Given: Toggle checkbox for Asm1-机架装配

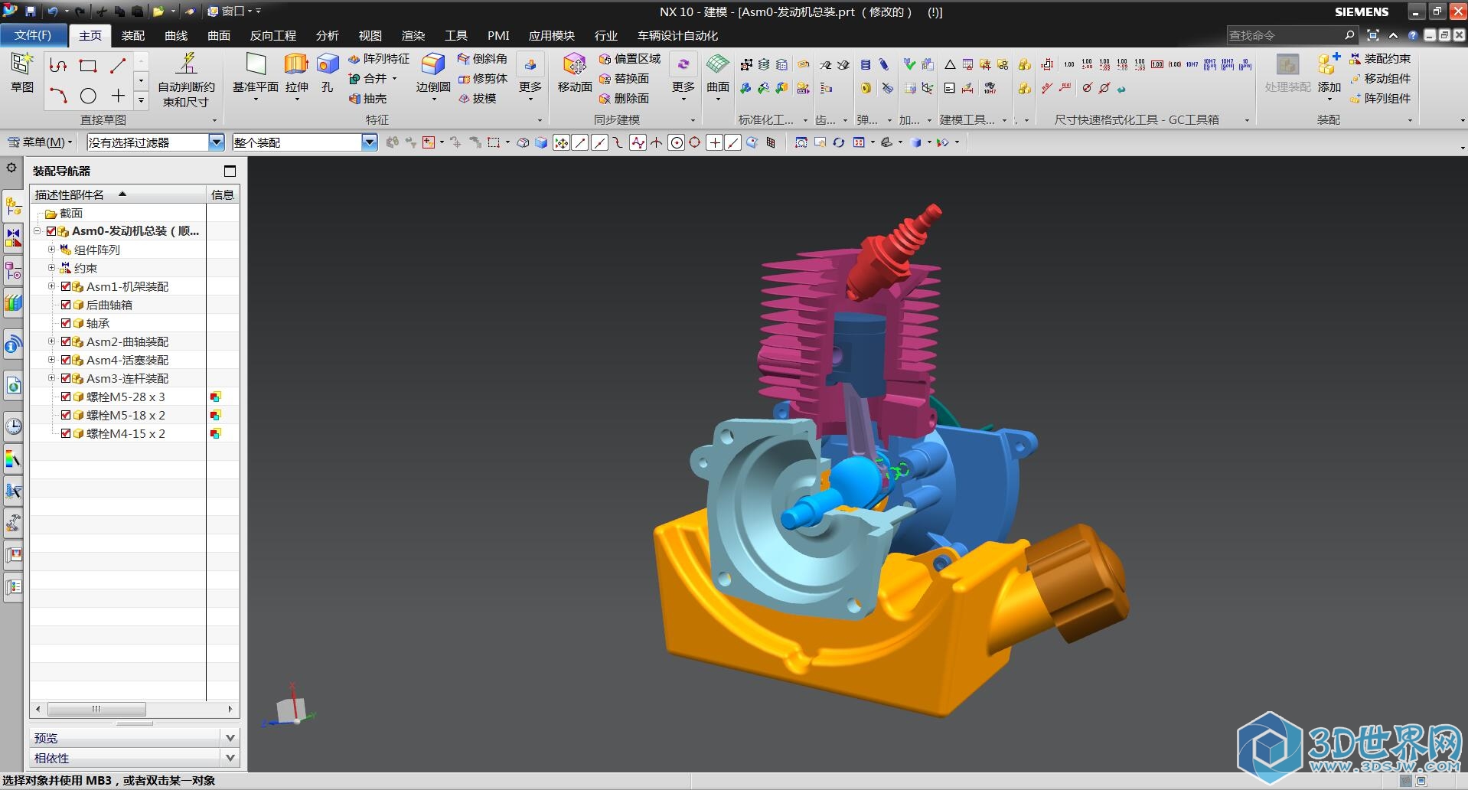Looking at the screenshot, I should pyautogui.click(x=66, y=286).
